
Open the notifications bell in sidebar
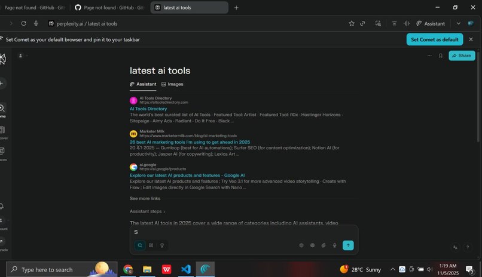point(2,206)
